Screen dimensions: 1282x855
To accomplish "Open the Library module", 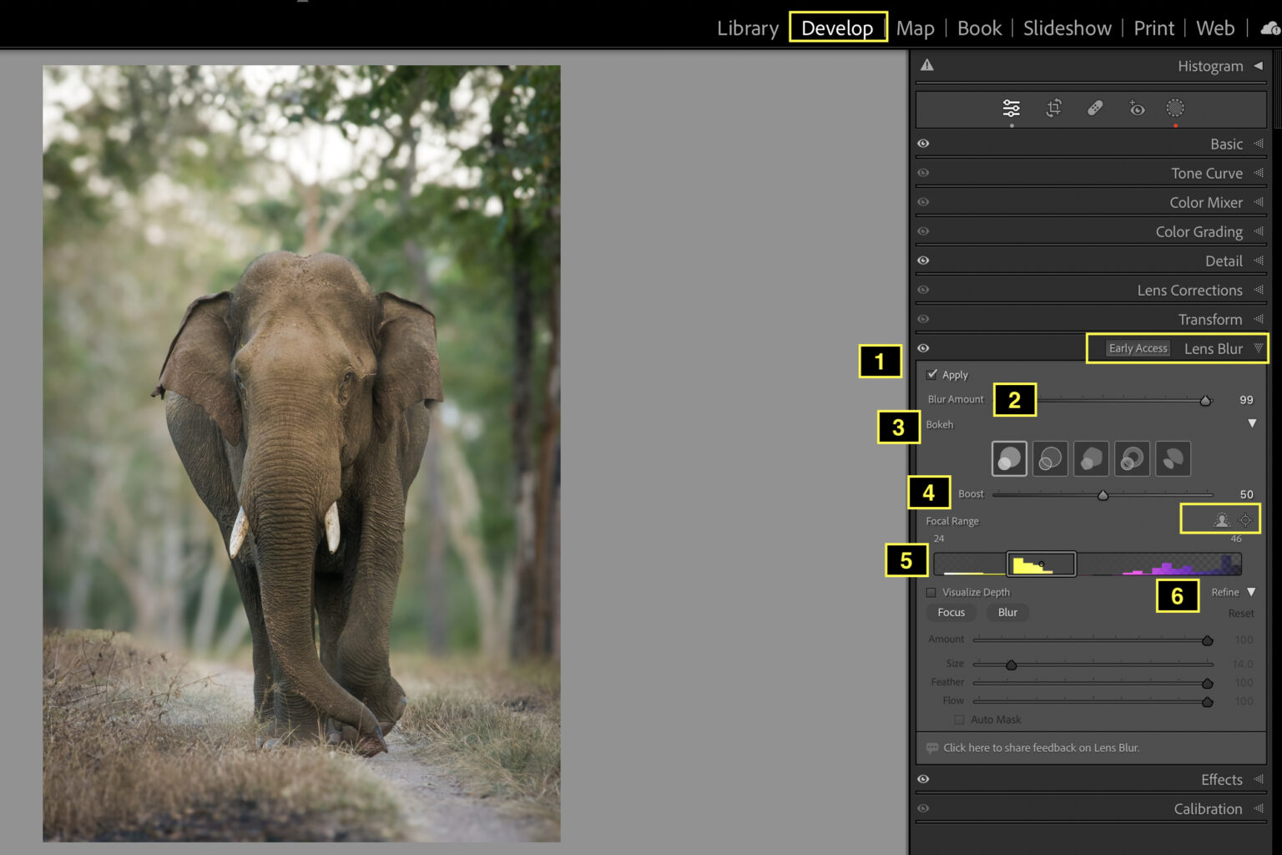I will (x=747, y=28).
